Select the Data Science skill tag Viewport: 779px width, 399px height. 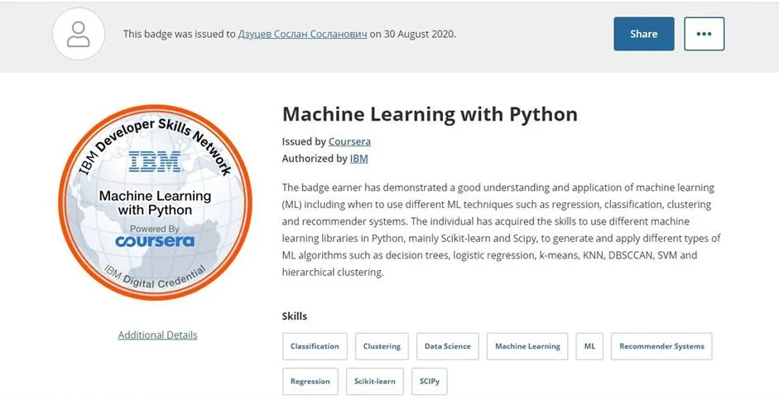coord(448,346)
